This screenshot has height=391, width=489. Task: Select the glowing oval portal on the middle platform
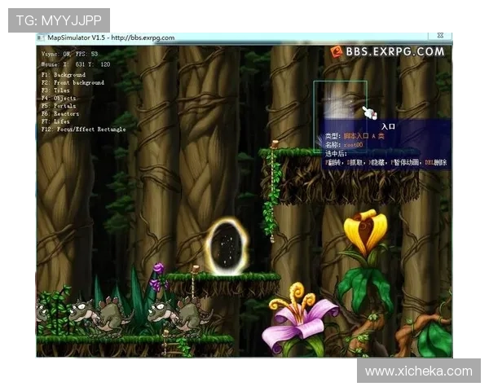click(227, 248)
